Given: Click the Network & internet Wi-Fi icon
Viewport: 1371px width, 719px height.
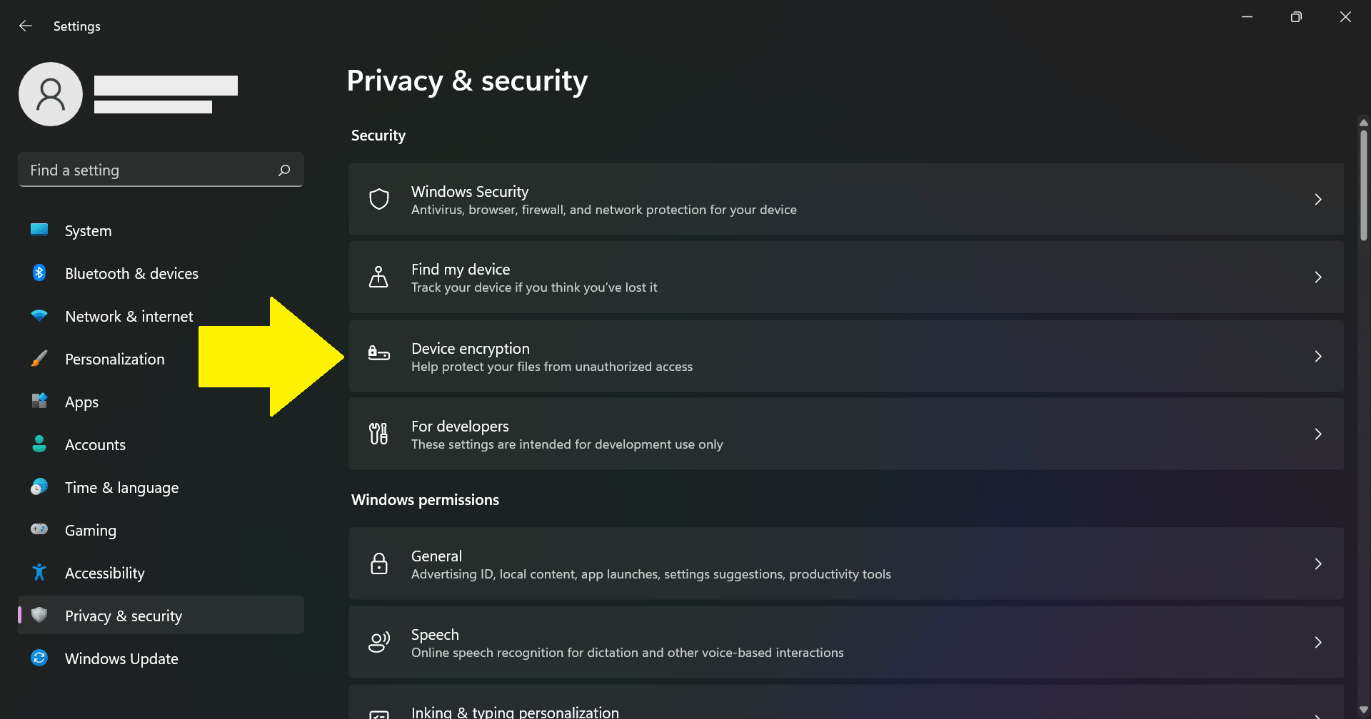Looking at the screenshot, I should 39,316.
